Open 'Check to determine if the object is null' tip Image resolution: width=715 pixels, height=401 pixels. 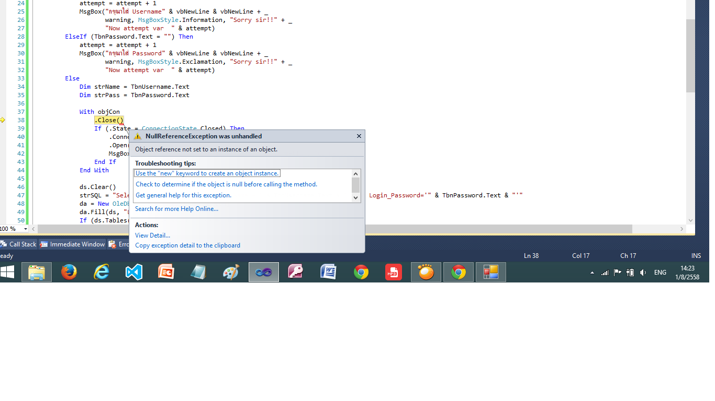(226, 184)
